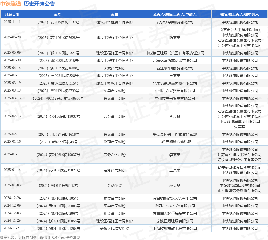The image size is (268, 240).
Task: Select the date 2025-02-11
Action: pyautogui.click(x=12, y=134)
